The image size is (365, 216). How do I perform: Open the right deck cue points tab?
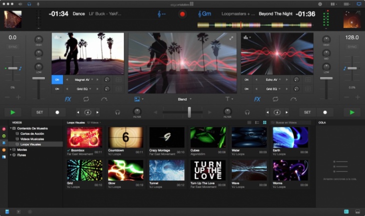(x=293, y=99)
